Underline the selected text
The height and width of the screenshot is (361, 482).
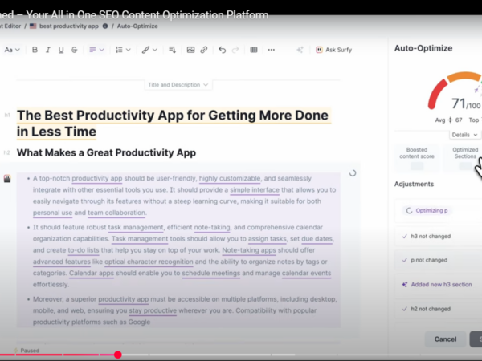[x=61, y=50]
